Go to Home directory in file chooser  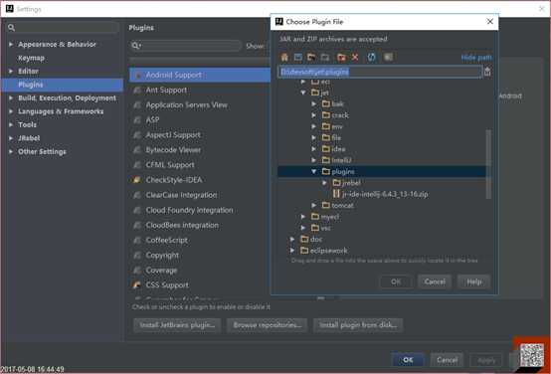tap(284, 57)
